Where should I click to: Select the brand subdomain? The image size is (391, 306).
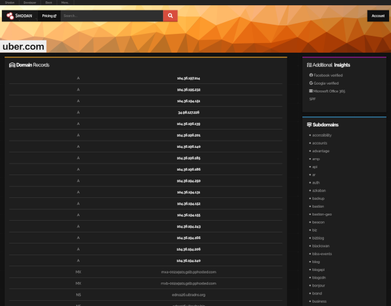click(317, 293)
